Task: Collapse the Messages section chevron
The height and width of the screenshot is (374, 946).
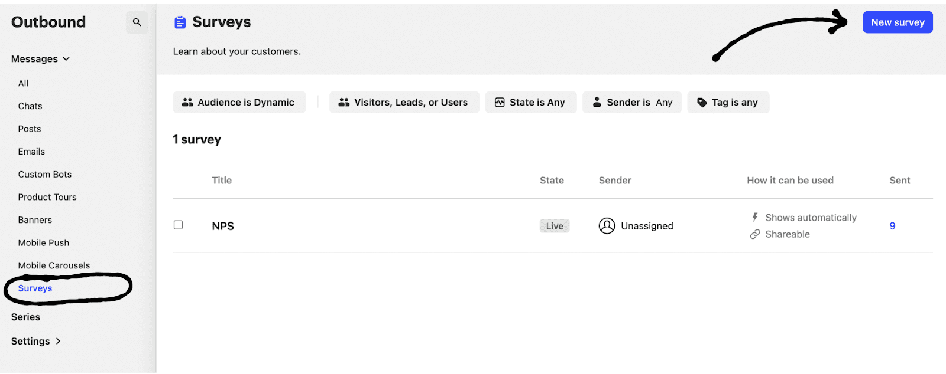Action: click(66, 59)
